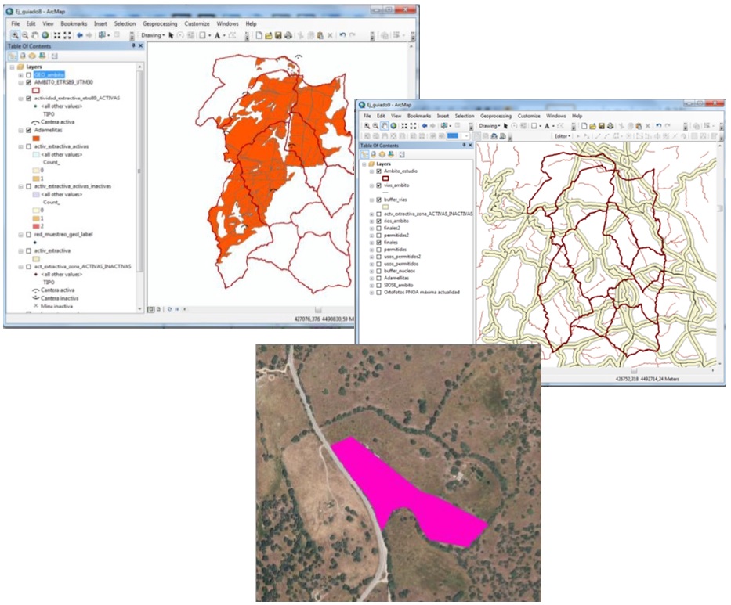Save the map document via Save icon
This screenshot has width=731, height=605.
(x=278, y=35)
